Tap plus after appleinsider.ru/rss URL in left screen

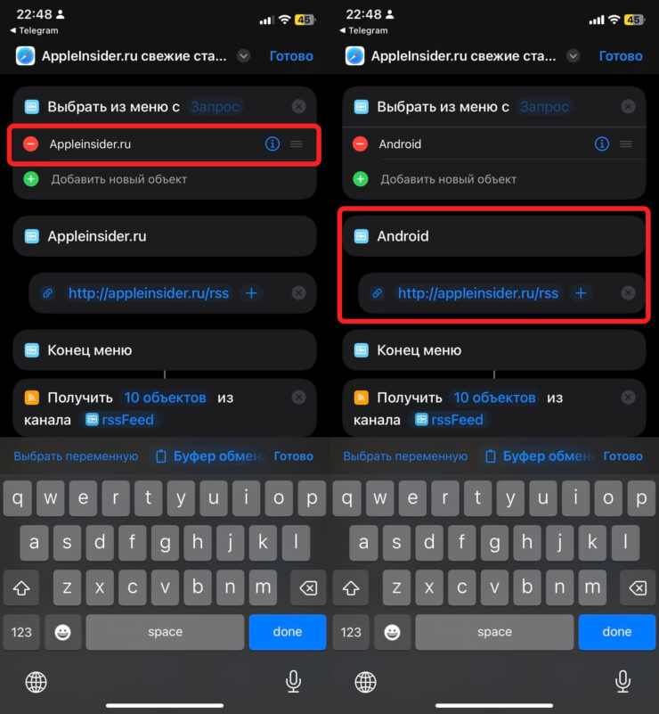pos(251,292)
